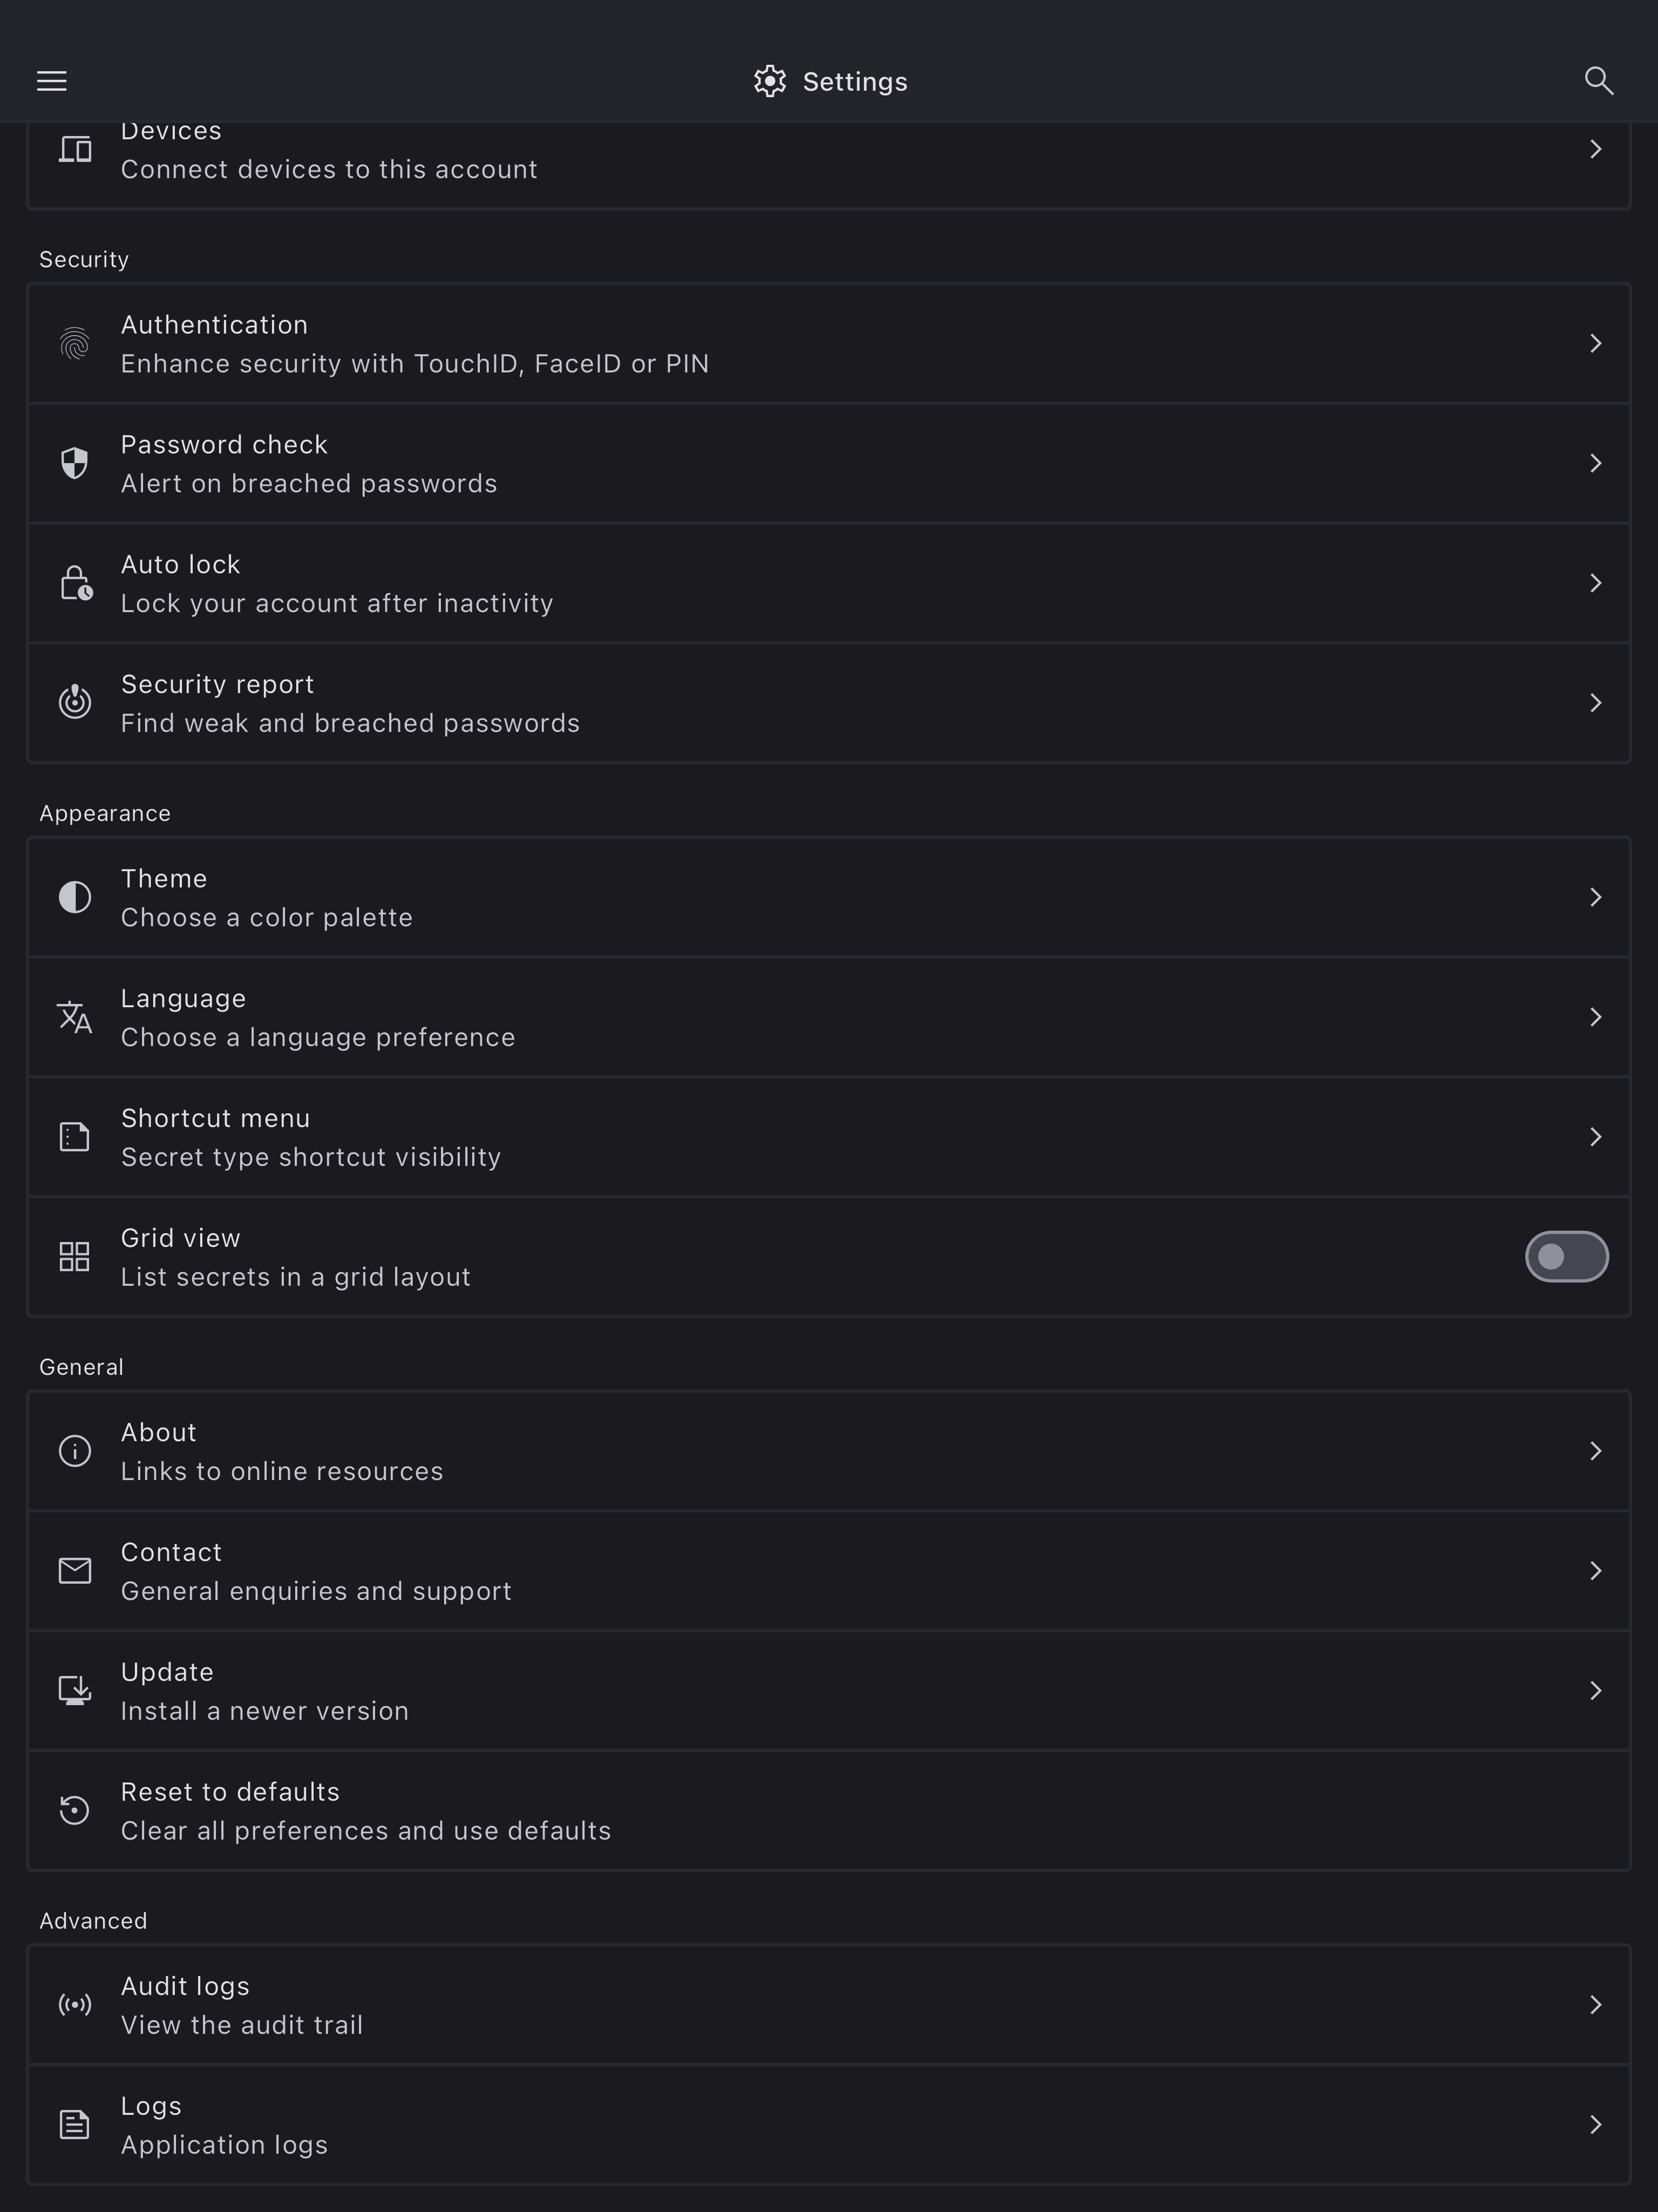This screenshot has height=2212, width=1658.
Task: Click the Security report radar icon
Action: point(75,702)
